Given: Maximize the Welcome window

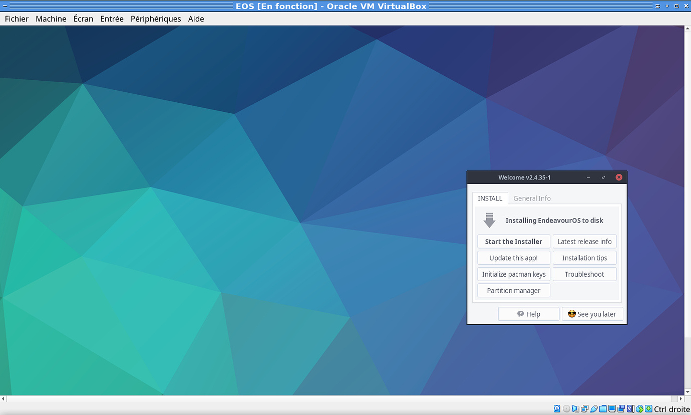Looking at the screenshot, I should point(603,177).
